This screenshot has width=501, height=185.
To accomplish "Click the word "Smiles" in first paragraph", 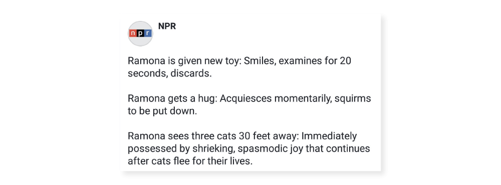I will coord(260,60).
